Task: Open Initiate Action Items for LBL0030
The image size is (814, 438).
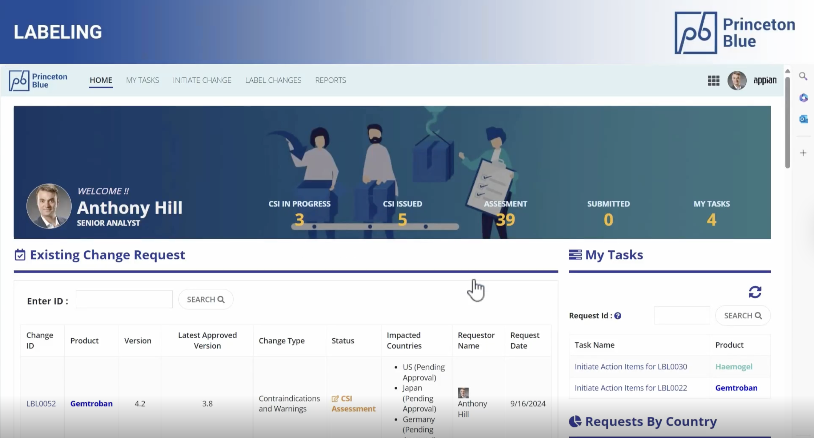Action: (x=630, y=367)
